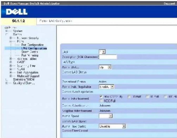Expand the Quality of Service node
The width and height of the screenshot is (177, 138).
coord(7,83)
